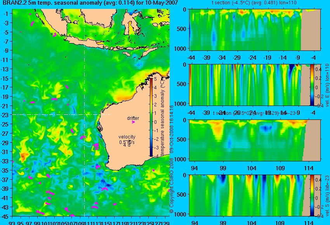Click -44 under the top temperature section
330x225 pixels.
191,58
